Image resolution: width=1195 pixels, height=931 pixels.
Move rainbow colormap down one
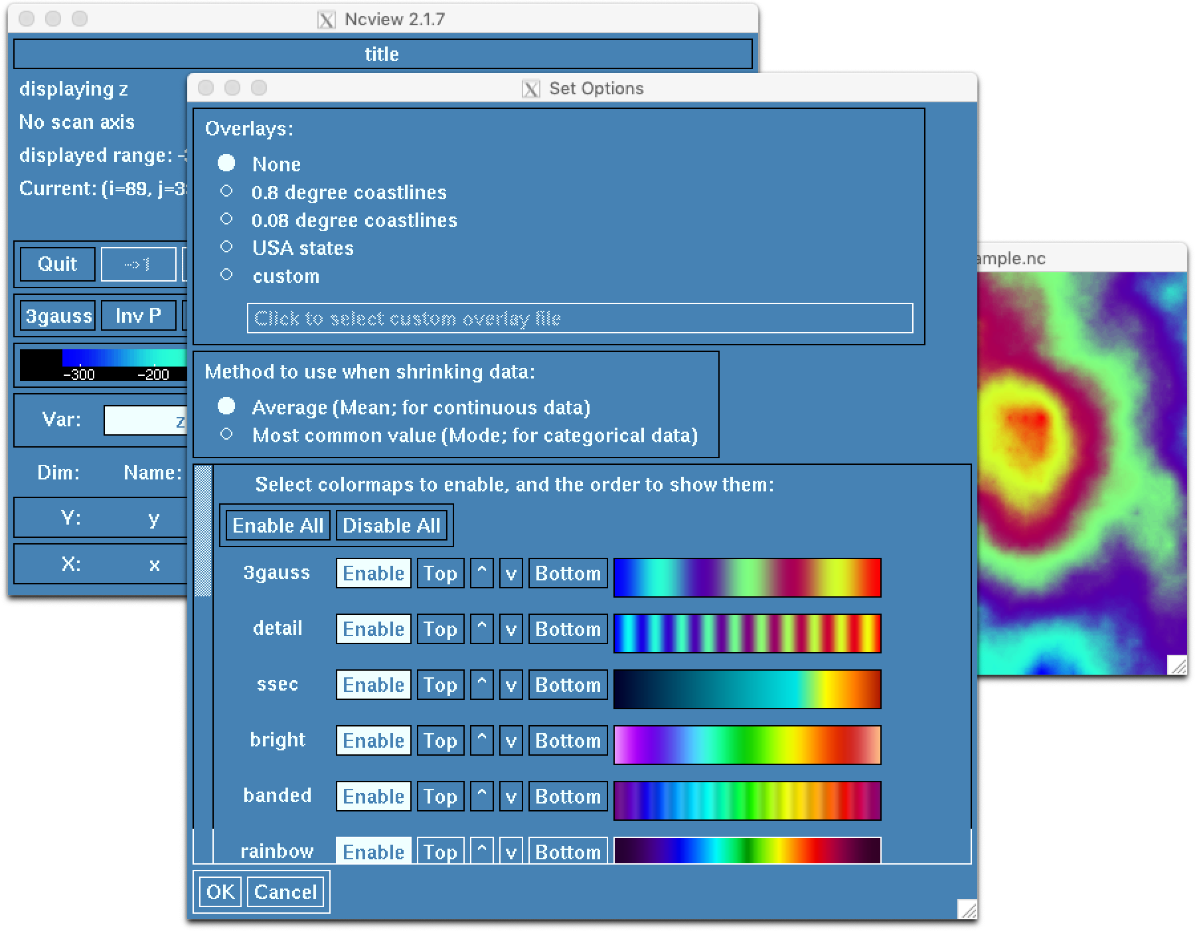click(x=511, y=851)
